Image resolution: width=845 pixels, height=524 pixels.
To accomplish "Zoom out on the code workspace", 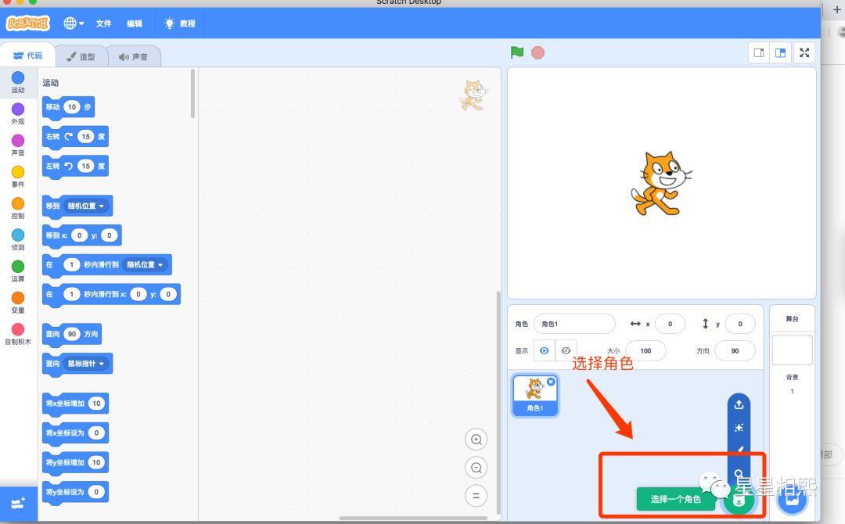I will pyautogui.click(x=476, y=468).
